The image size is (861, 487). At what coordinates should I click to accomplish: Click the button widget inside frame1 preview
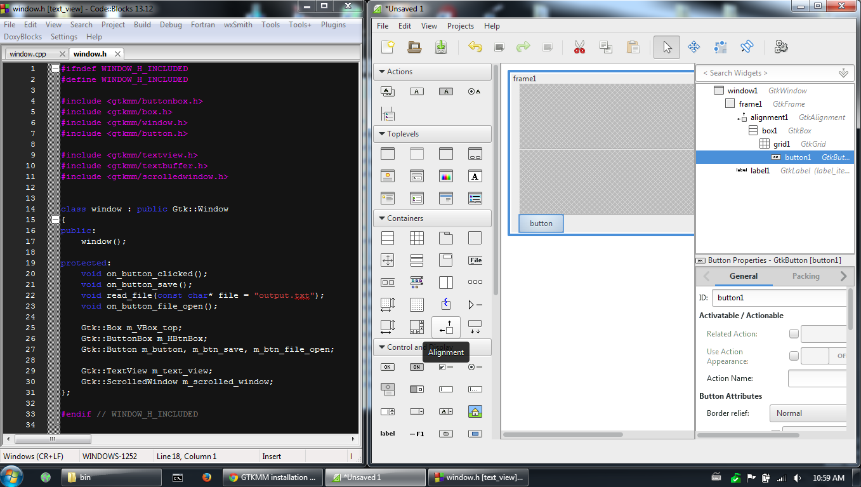pyautogui.click(x=541, y=223)
